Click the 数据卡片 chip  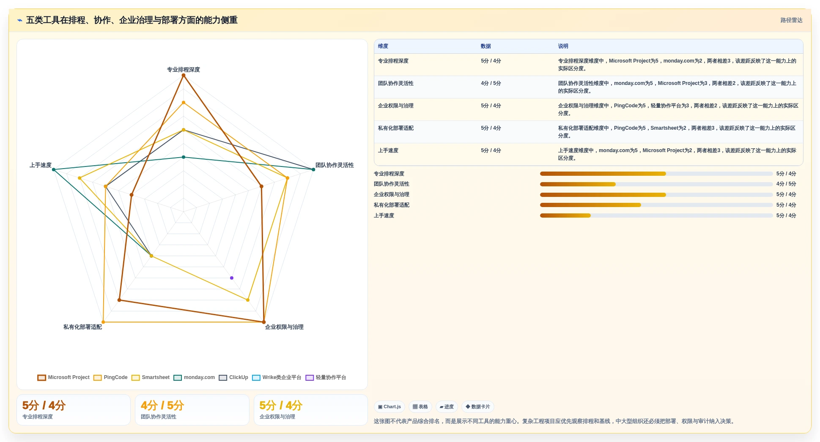click(478, 407)
